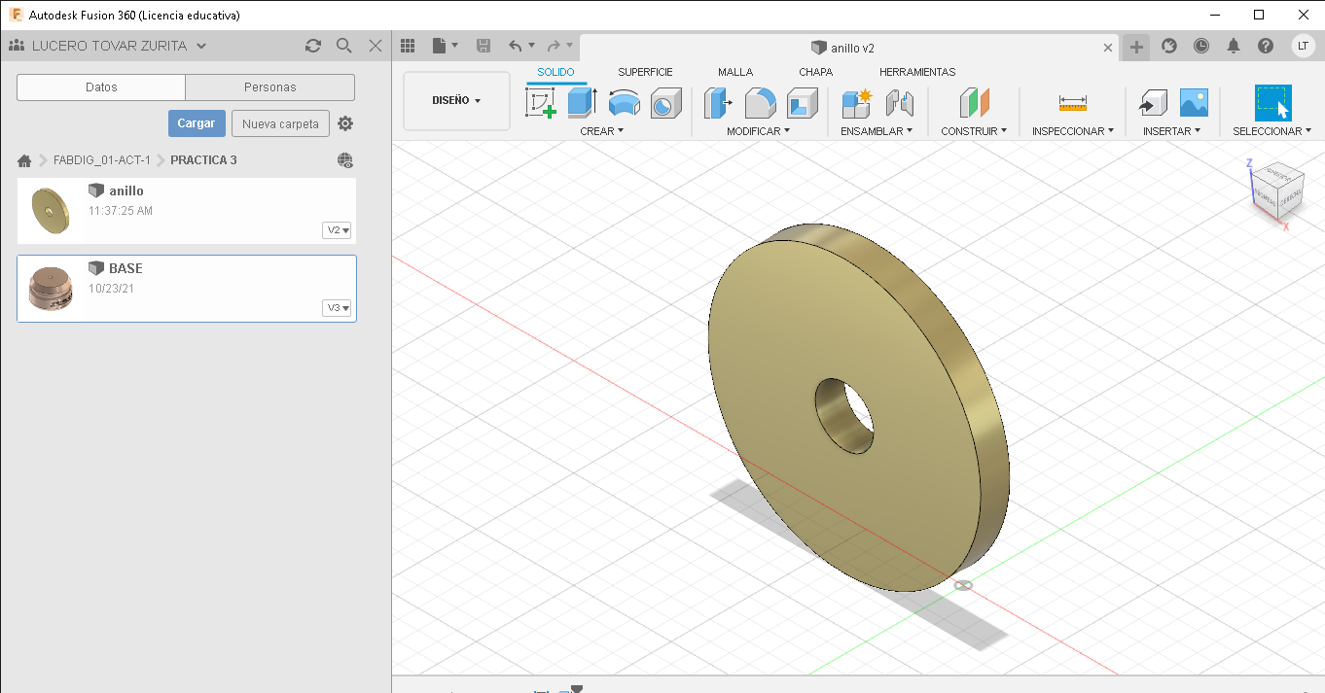Open the LT user account menu

pyautogui.click(x=1303, y=46)
